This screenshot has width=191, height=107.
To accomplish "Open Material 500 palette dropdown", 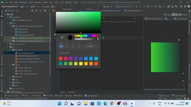I will coord(78,53).
